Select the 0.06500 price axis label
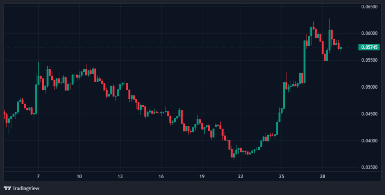The height and width of the screenshot is (195, 385). pos(369,7)
